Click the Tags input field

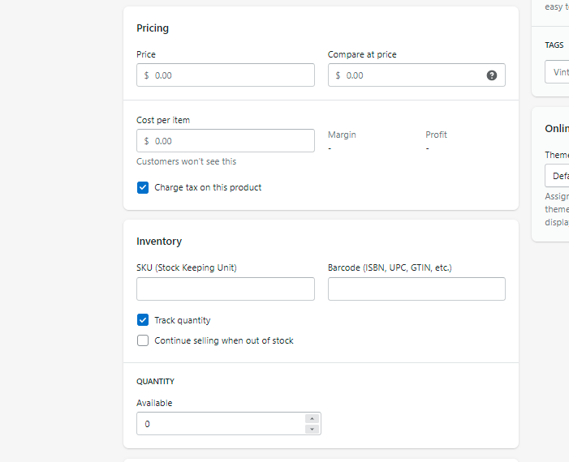(x=557, y=71)
